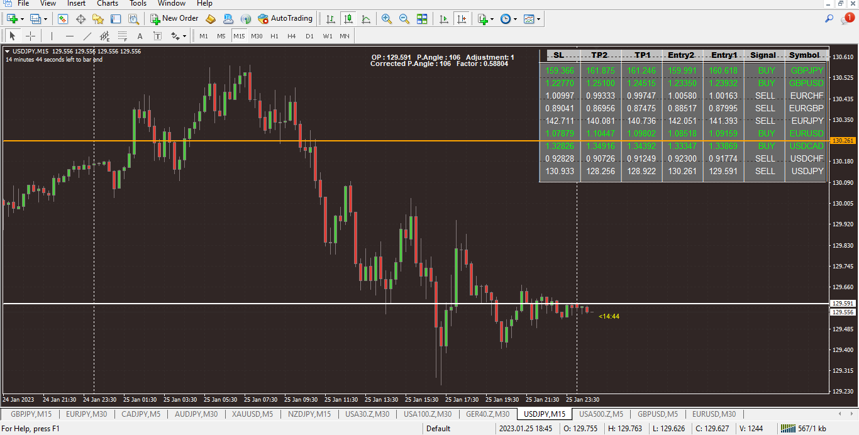Select the crosshair tool
This screenshot has height=435, width=859.
[x=30, y=36]
